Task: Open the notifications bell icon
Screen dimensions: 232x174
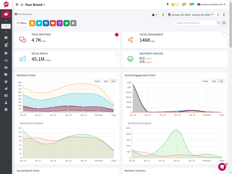Action: pos(184,4)
